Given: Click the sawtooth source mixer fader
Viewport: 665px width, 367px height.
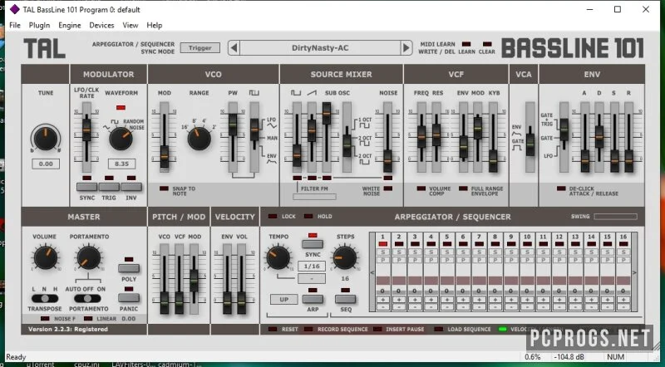Looking at the screenshot, I should 312,130.
